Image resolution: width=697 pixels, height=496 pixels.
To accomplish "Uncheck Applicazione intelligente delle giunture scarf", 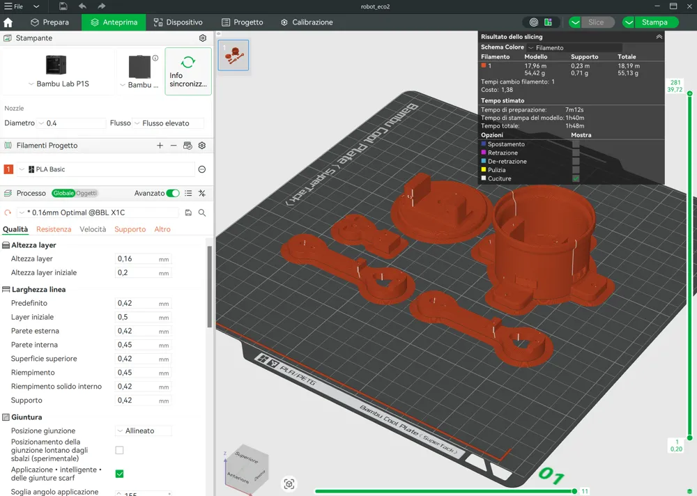I will (119, 474).
